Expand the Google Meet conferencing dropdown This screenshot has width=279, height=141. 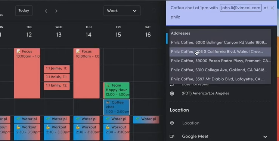(x=265, y=137)
